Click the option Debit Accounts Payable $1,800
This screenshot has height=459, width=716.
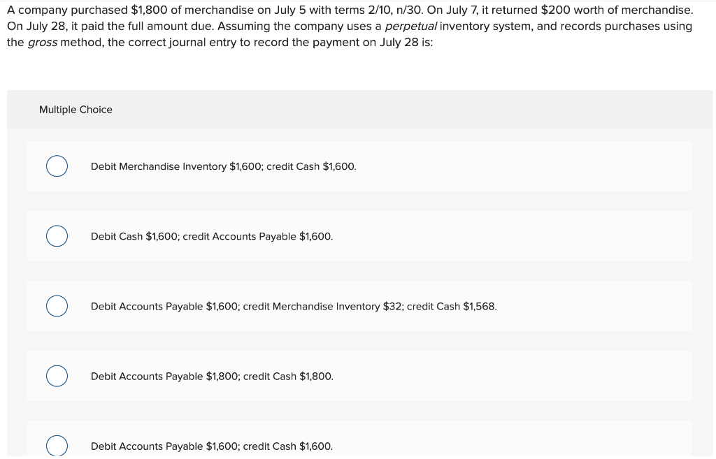211,376
